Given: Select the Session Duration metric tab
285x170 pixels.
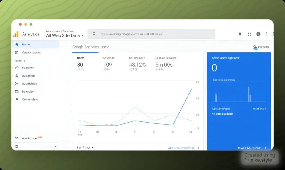Looking at the screenshot, I should [166, 64].
